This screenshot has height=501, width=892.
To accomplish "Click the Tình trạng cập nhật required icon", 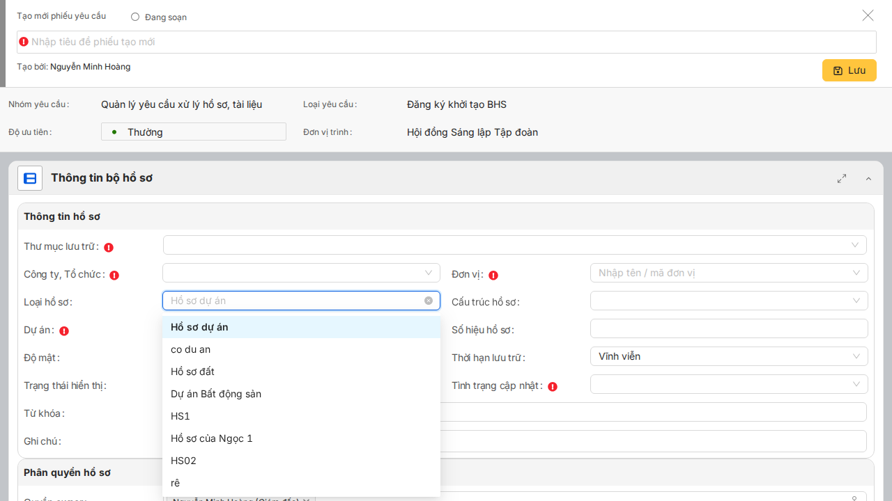I will click(x=553, y=386).
